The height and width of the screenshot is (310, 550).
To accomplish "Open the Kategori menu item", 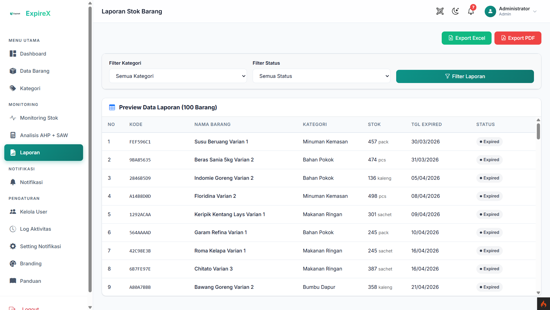I will 44,88.
